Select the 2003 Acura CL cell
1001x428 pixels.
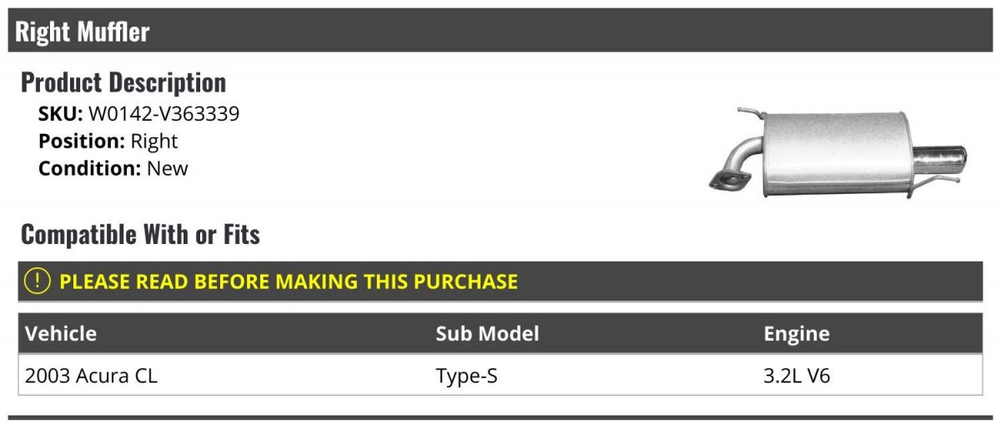pos(91,376)
